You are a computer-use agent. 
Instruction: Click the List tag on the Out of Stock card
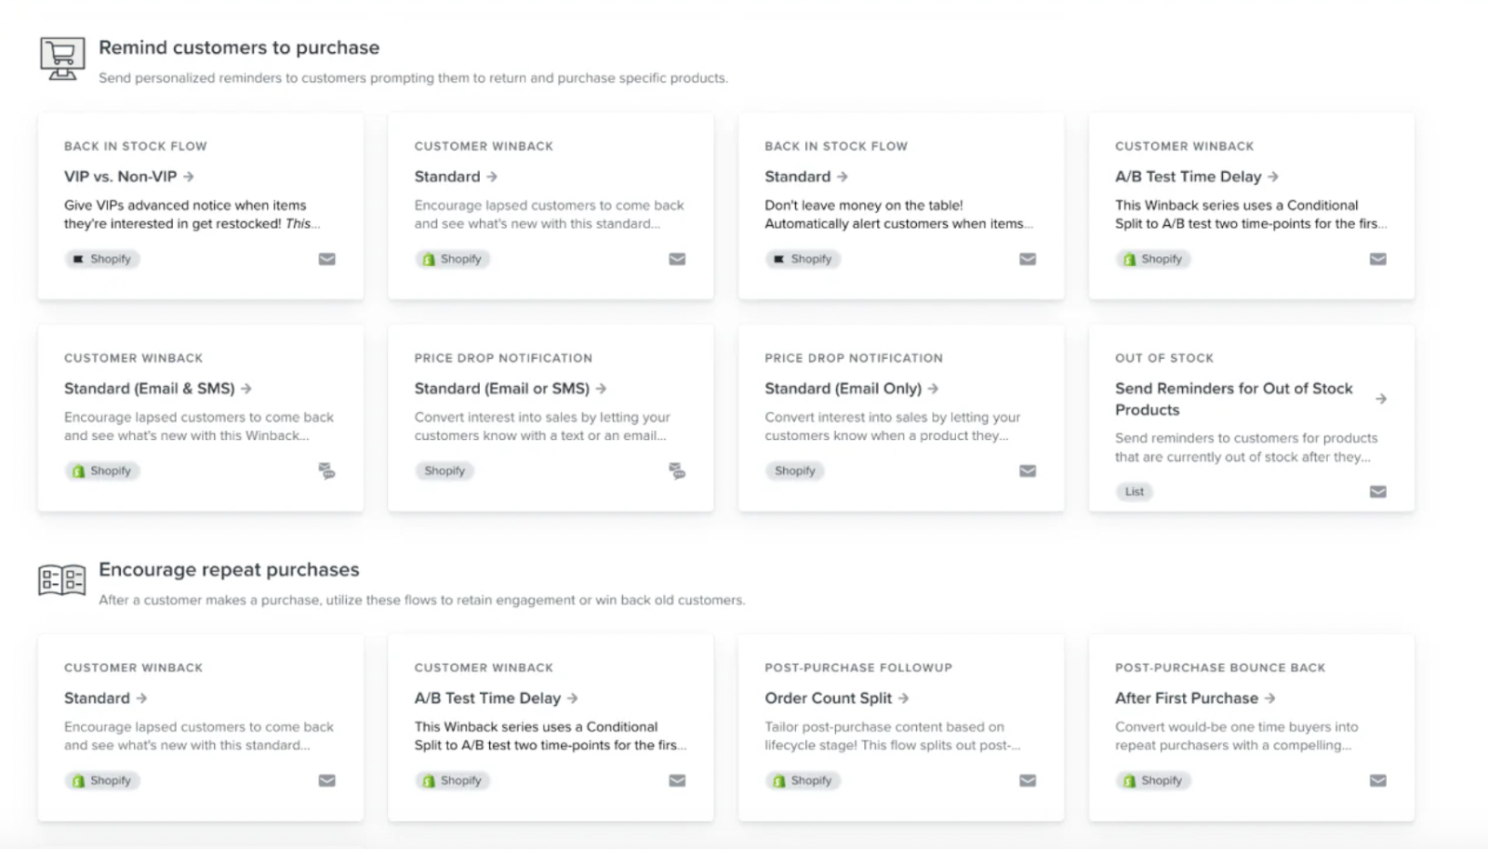point(1133,491)
